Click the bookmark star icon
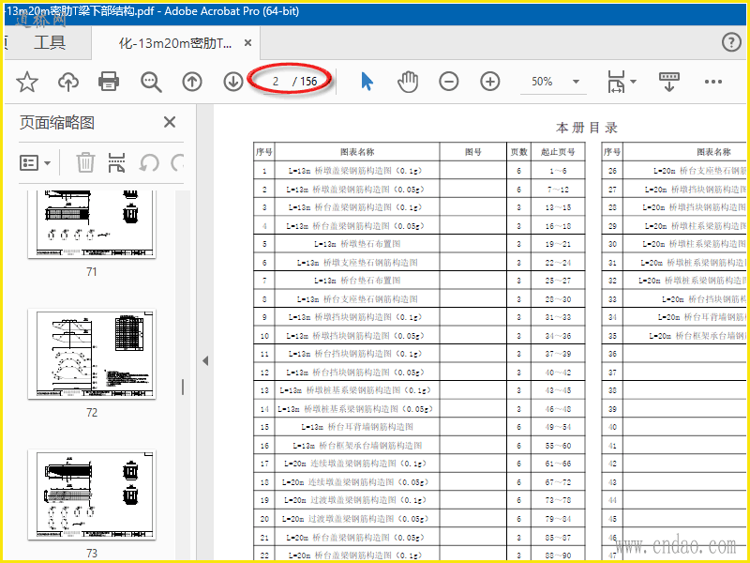Screen dimensions: 750x563 pyautogui.click(x=27, y=82)
